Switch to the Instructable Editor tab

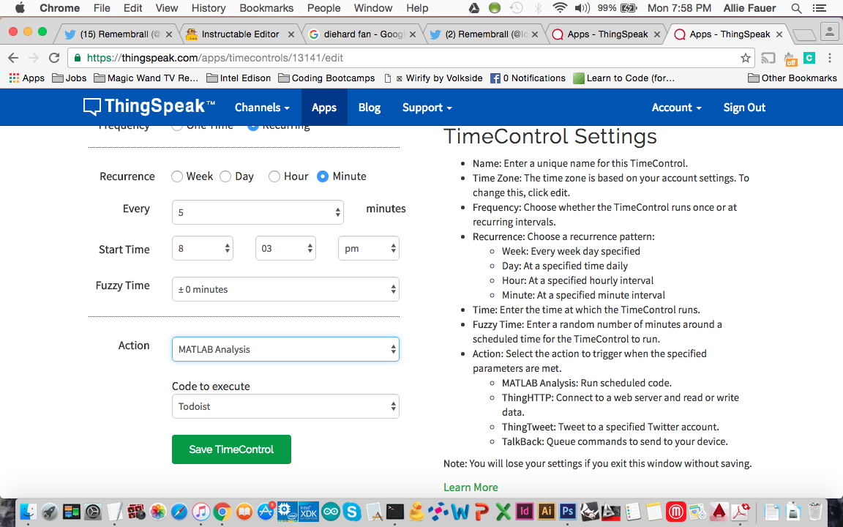(x=240, y=34)
